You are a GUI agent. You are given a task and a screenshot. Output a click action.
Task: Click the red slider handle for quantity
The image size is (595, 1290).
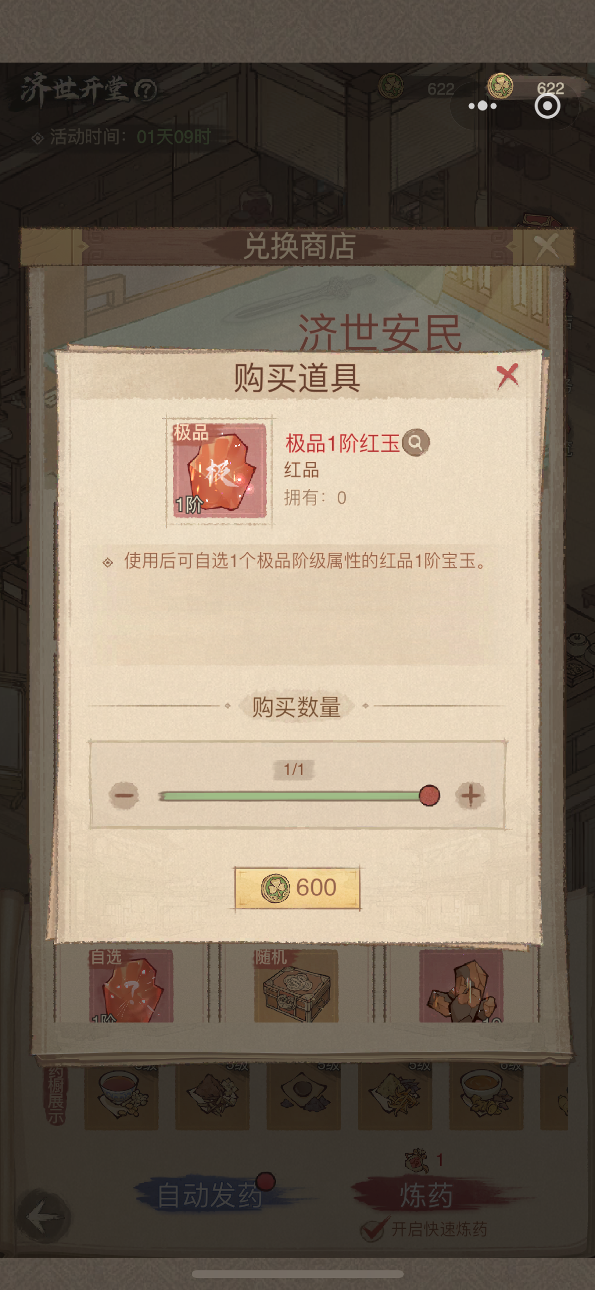[429, 795]
